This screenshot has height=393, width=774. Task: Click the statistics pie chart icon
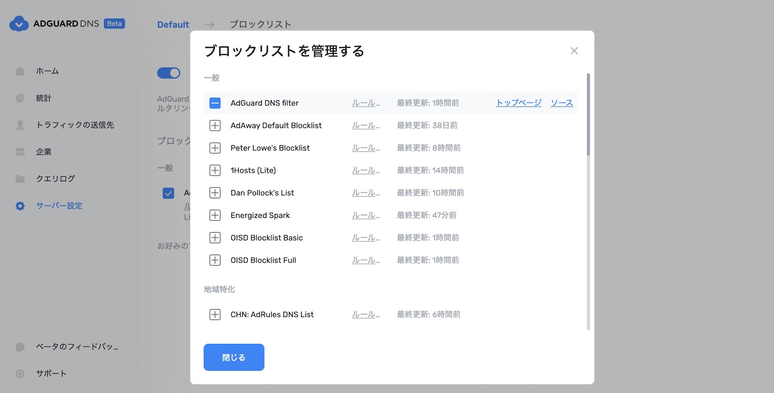(x=20, y=98)
